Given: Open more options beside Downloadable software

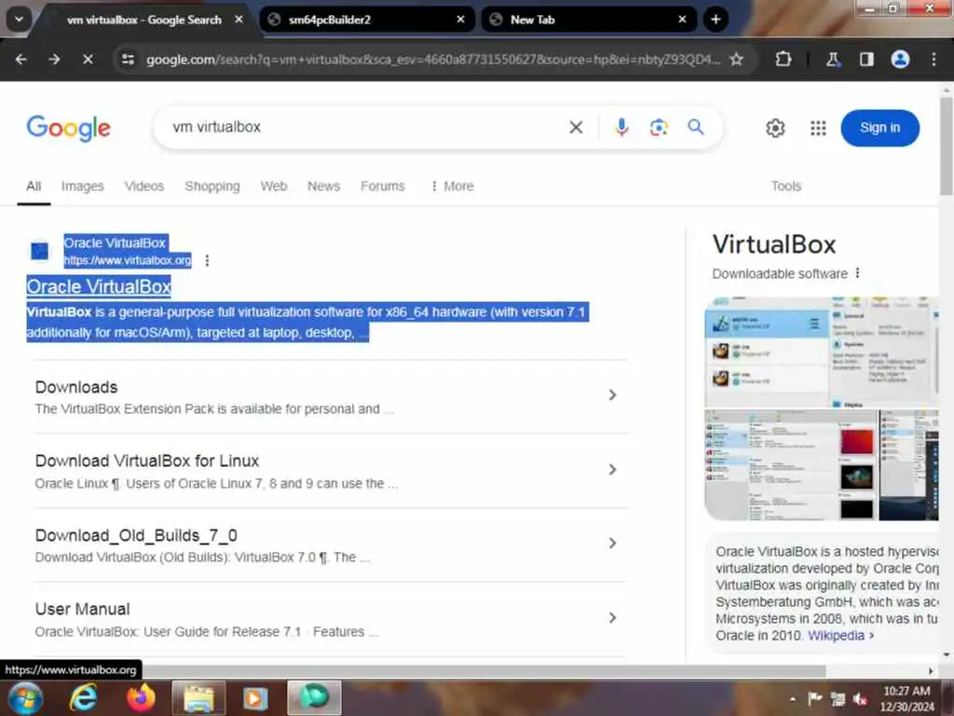Looking at the screenshot, I should pos(857,273).
